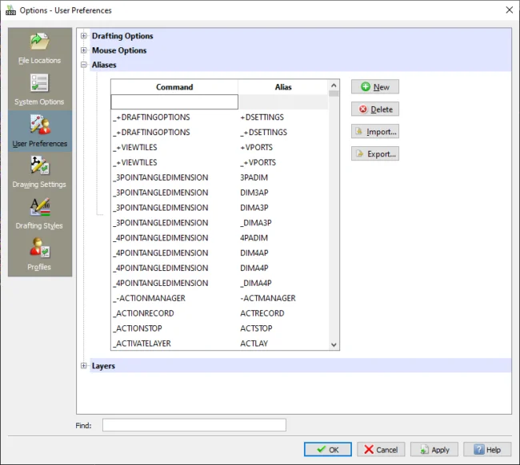Screen dimensions: 520x465
Task: Delete the selected alias
Action: (374, 109)
